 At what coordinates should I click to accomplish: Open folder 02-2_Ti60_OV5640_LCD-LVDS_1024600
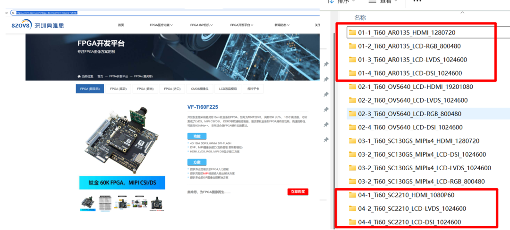408,101
